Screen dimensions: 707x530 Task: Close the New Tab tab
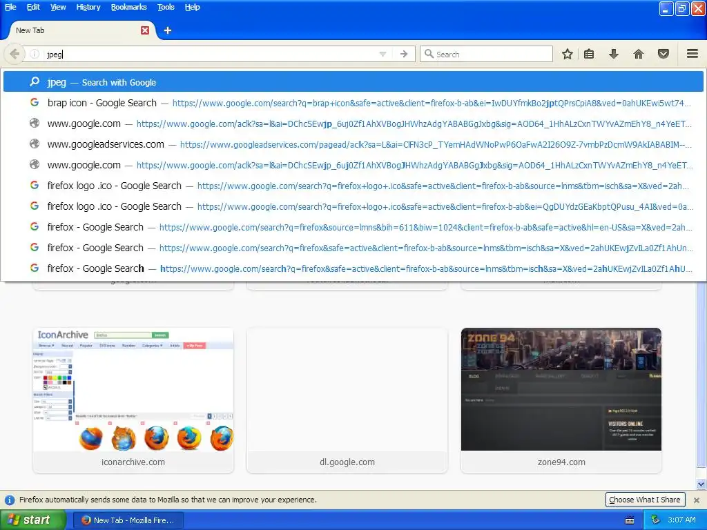(145, 30)
